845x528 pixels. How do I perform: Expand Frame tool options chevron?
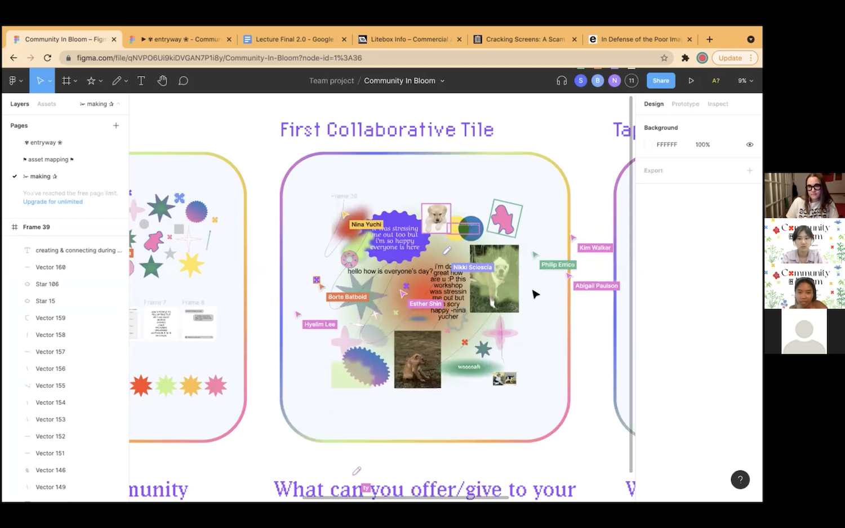pyautogui.click(x=75, y=81)
